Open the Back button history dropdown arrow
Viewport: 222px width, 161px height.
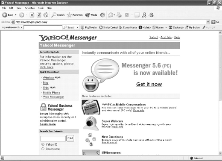(x=16, y=15)
